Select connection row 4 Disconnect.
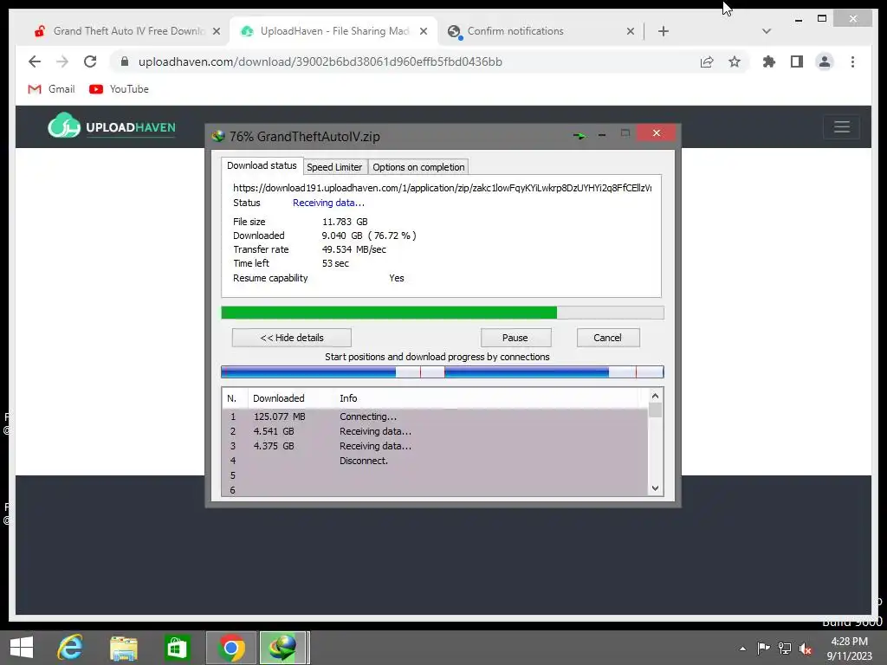The image size is (887, 665). [435, 461]
